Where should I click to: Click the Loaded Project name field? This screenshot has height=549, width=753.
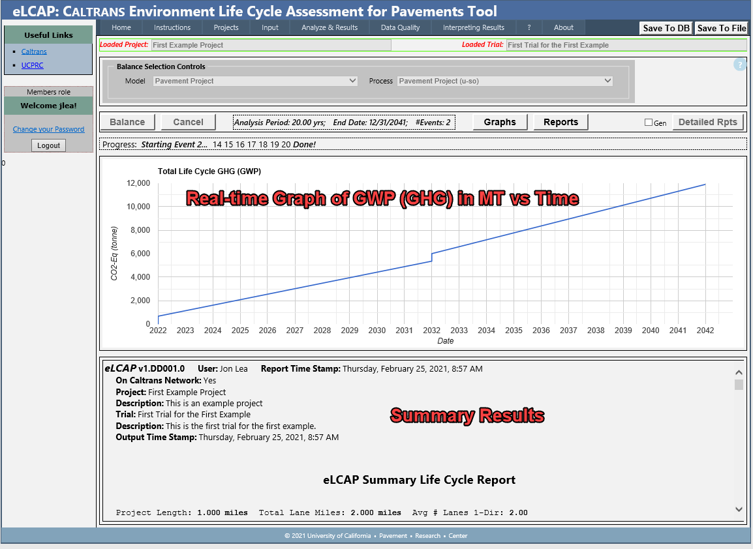[271, 45]
